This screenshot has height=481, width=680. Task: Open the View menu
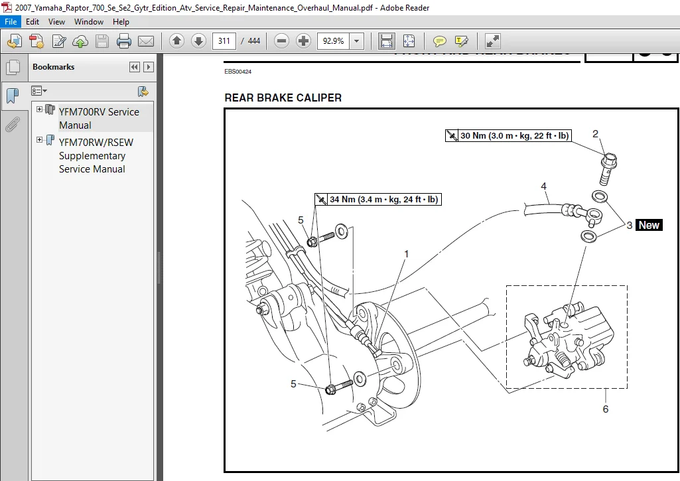(x=56, y=22)
